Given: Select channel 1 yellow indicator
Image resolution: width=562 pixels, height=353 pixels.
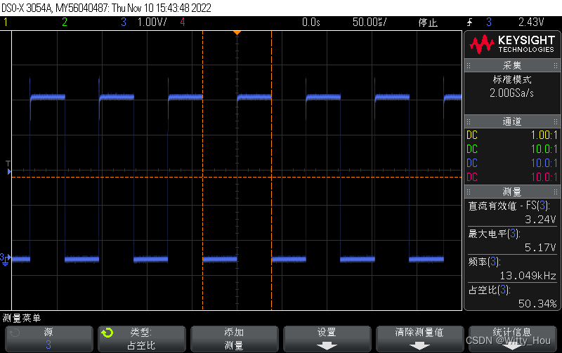Looking at the screenshot, I should tap(6, 22).
